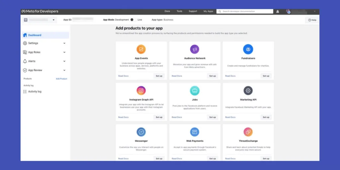Open Read Docs for Web Payments

pos(177,158)
